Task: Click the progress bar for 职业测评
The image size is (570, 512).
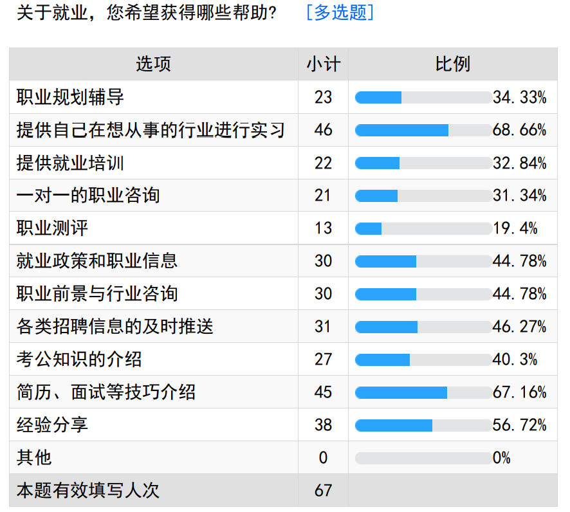Action: click(x=423, y=228)
